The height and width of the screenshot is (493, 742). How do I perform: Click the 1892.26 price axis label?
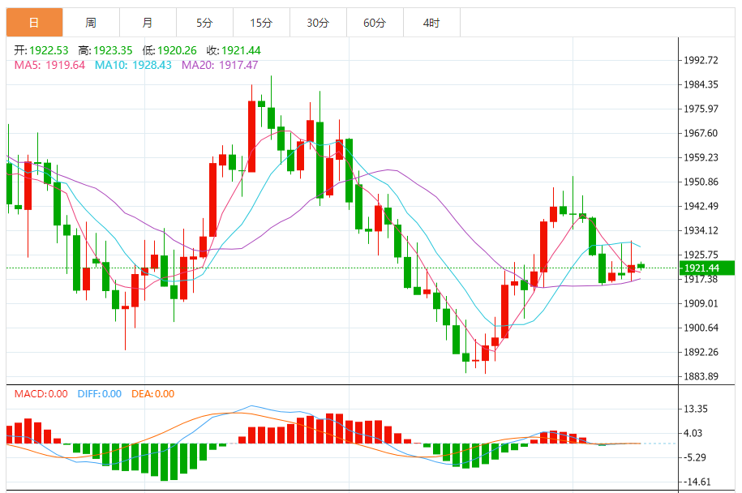[701, 352]
